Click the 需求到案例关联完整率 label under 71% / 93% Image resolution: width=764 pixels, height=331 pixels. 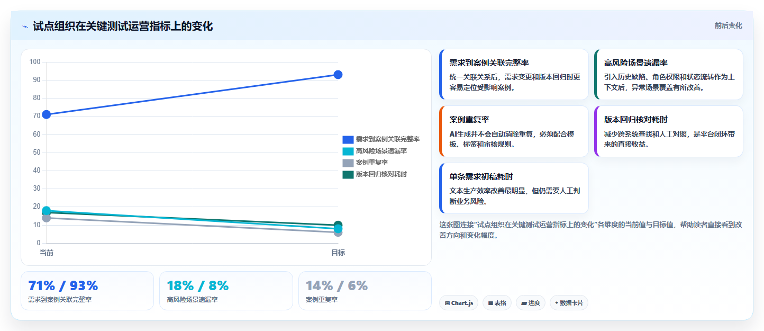click(x=60, y=300)
